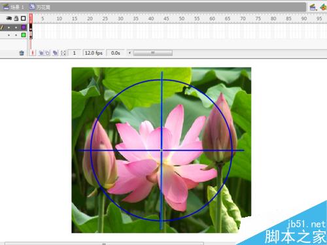Image resolution: width=327 pixels, height=245 pixels.
Task: Delete layer using the trash can icon
Action: click(x=22, y=53)
